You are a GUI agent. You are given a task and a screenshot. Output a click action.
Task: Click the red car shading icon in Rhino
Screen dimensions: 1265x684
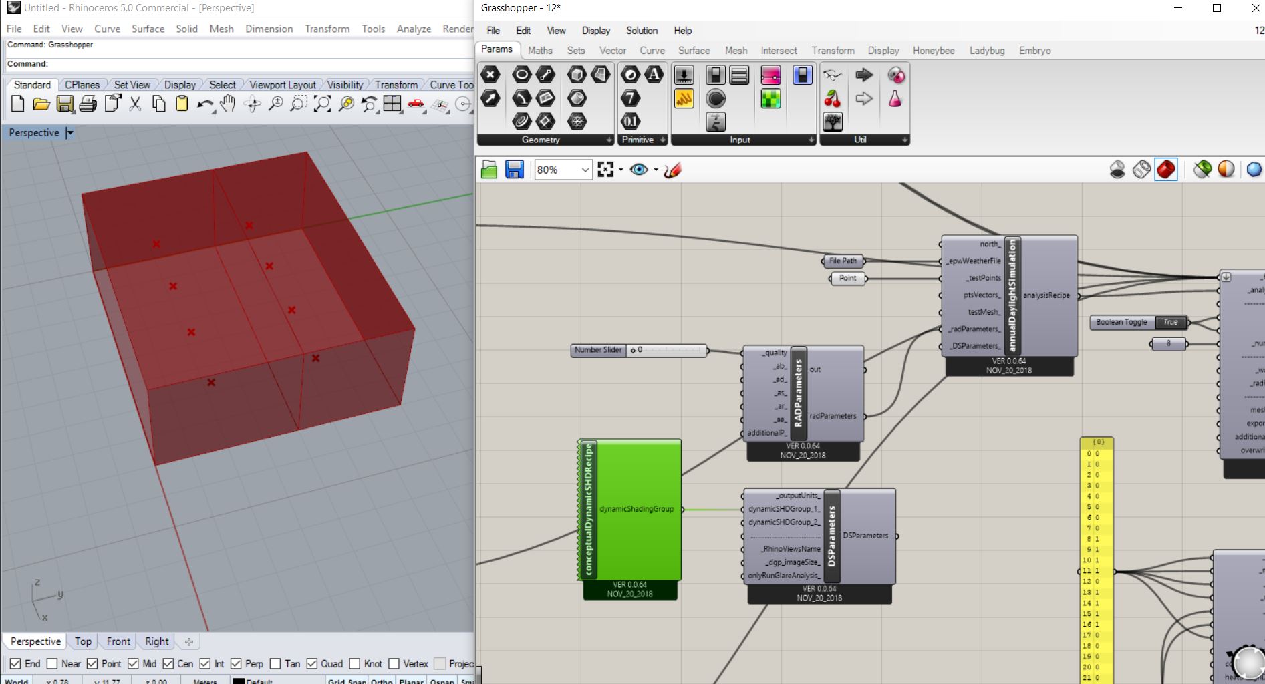416,104
